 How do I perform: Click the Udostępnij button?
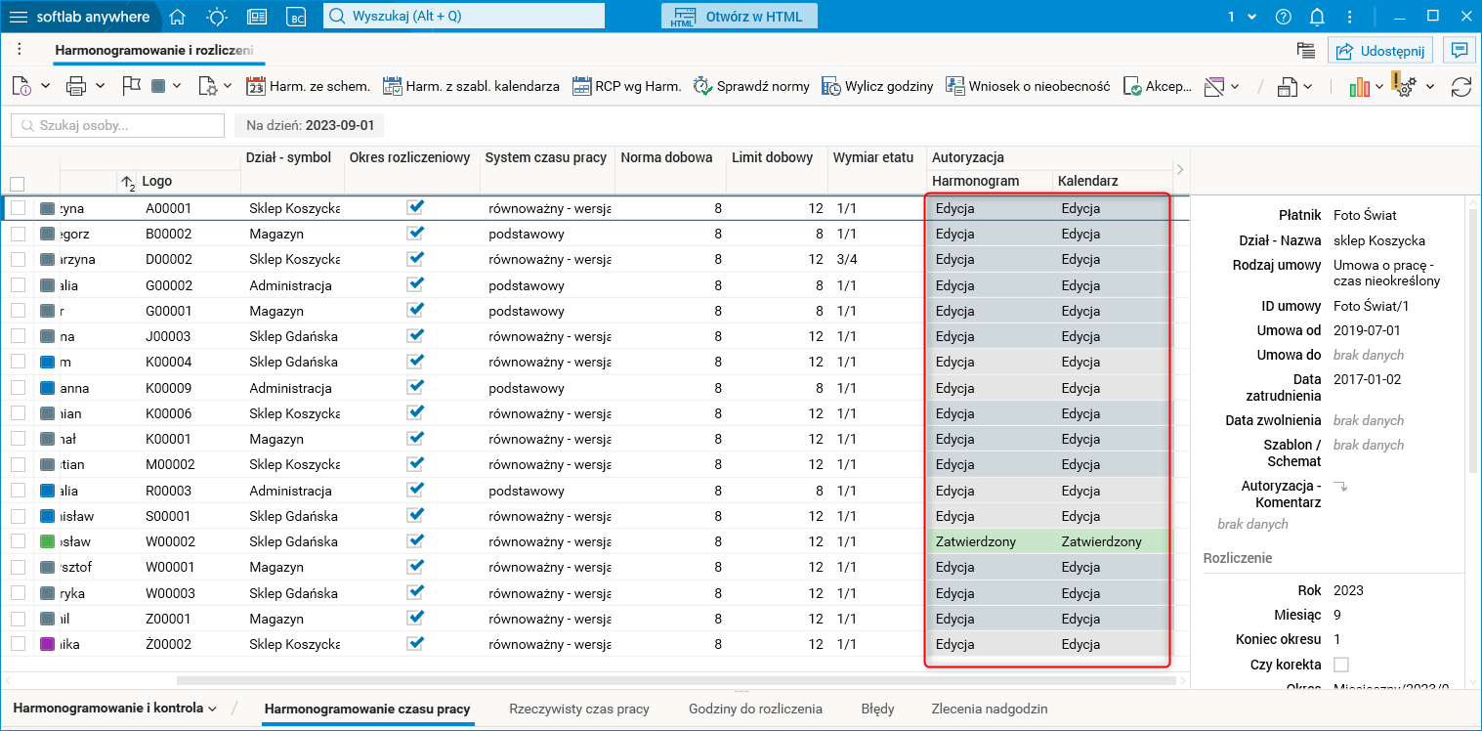1379,51
